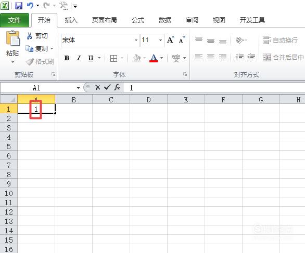Apply the red font color A
The width and height of the screenshot is (305, 253).
(154, 58)
